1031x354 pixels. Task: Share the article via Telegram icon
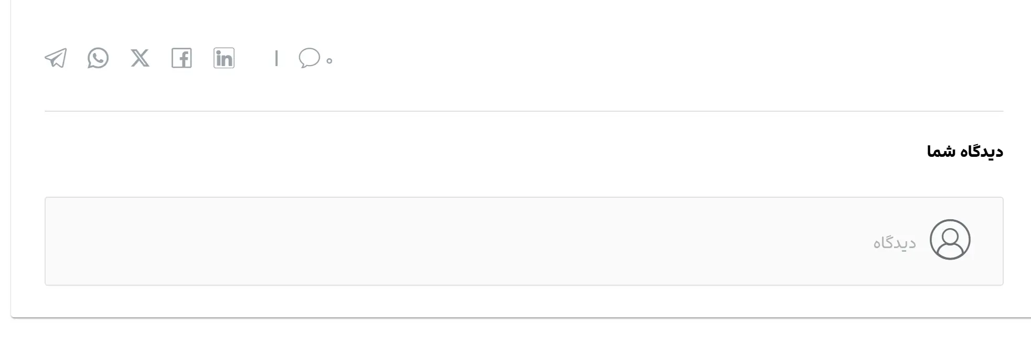click(56, 58)
